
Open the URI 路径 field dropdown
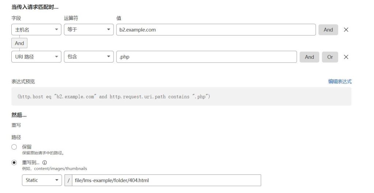[36, 57]
